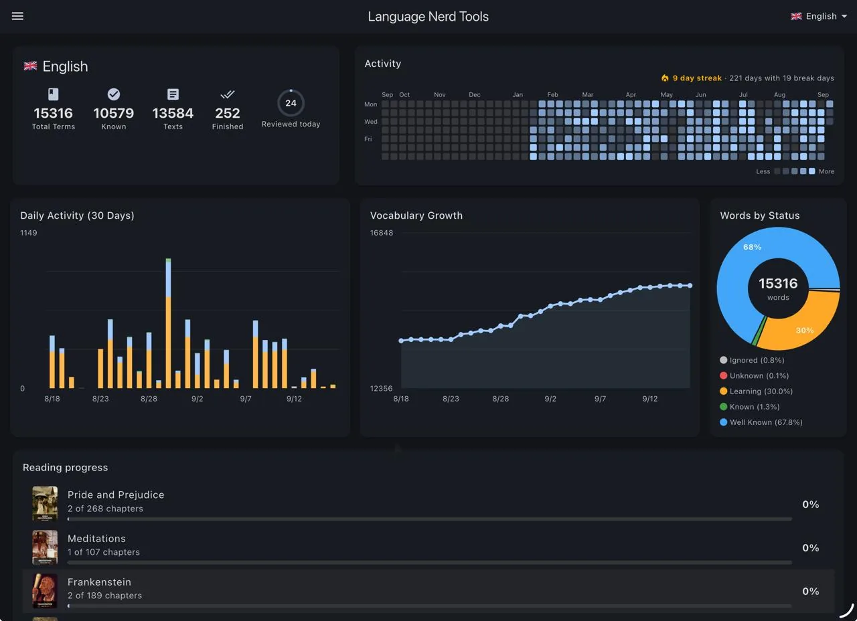Click the Meditations progress bar
Screen dimensions: 857x621
[430, 562]
